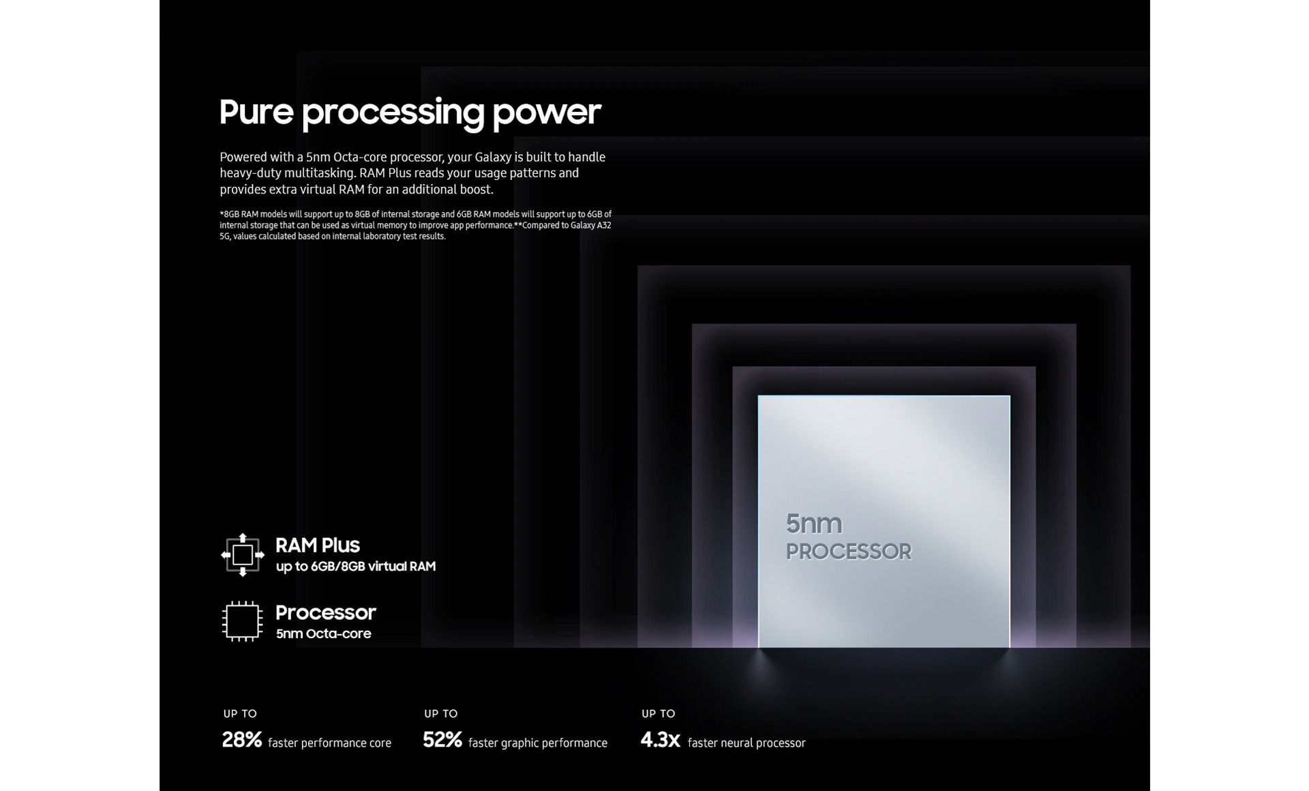The image size is (1309, 791).
Task: Click the Processor chip icon
Action: pos(242,621)
